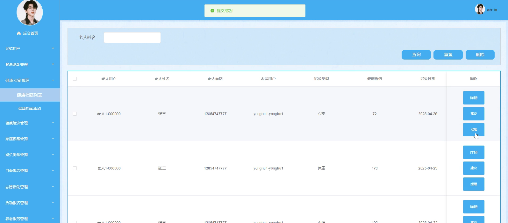Expand the 娱乐类型管理 menu chevron
Image resolution: width=508 pixels, height=223 pixels.
point(53,155)
